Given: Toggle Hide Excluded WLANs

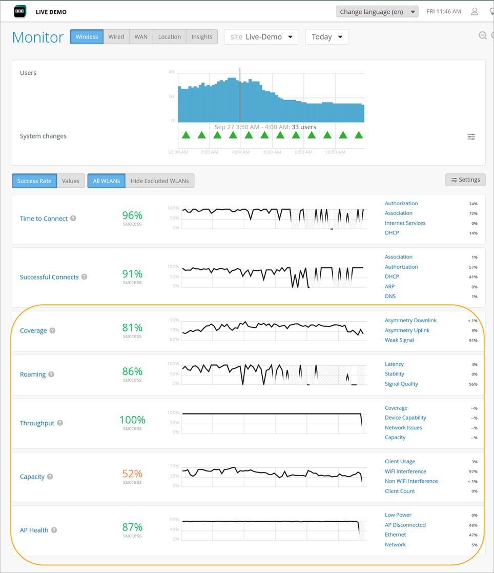Looking at the screenshot, I should click(159, 181).
